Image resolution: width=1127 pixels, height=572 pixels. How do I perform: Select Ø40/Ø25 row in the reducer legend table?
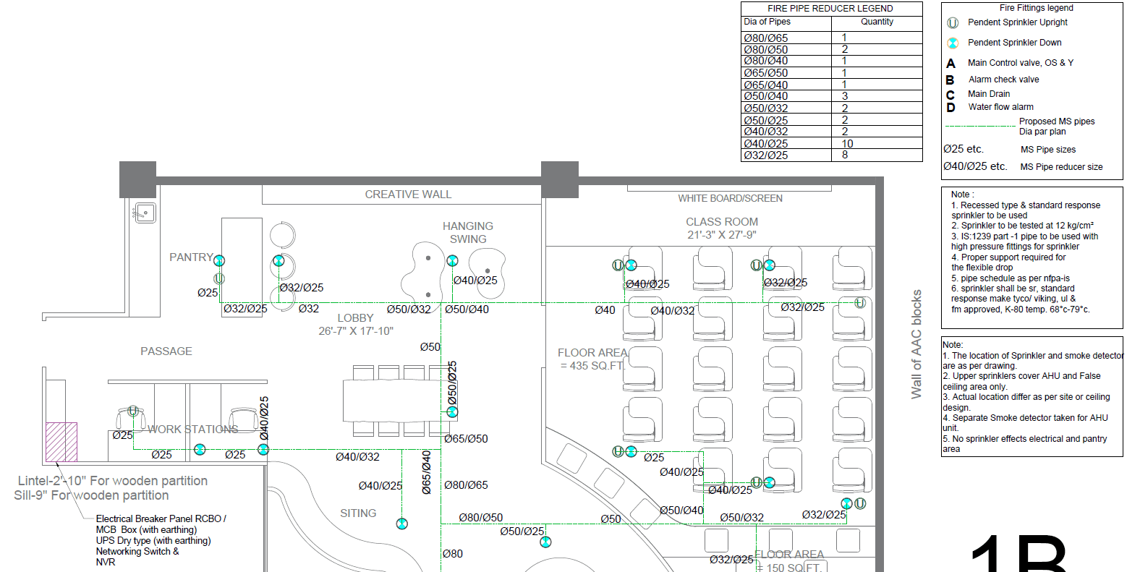[x=832, y=144]
